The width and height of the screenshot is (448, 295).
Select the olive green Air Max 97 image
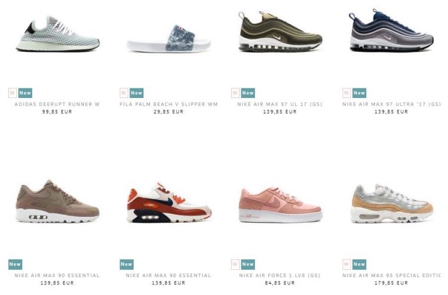tap(280, 32)
